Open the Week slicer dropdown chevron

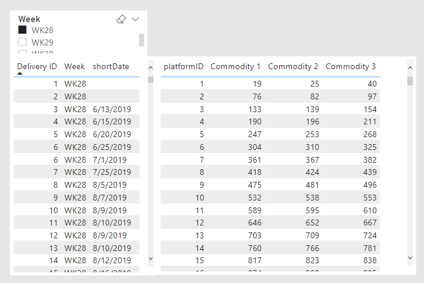coord(135,19)
